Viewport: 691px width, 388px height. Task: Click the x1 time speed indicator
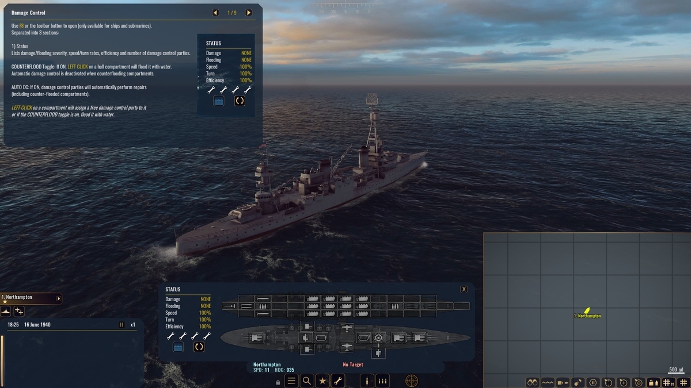132,325
